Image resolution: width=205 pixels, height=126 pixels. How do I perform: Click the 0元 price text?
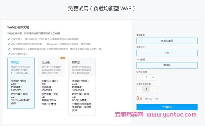[x=139, y=98]
